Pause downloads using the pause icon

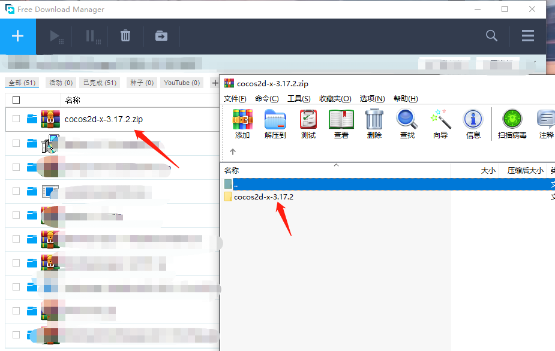click(x=93, y=36)
